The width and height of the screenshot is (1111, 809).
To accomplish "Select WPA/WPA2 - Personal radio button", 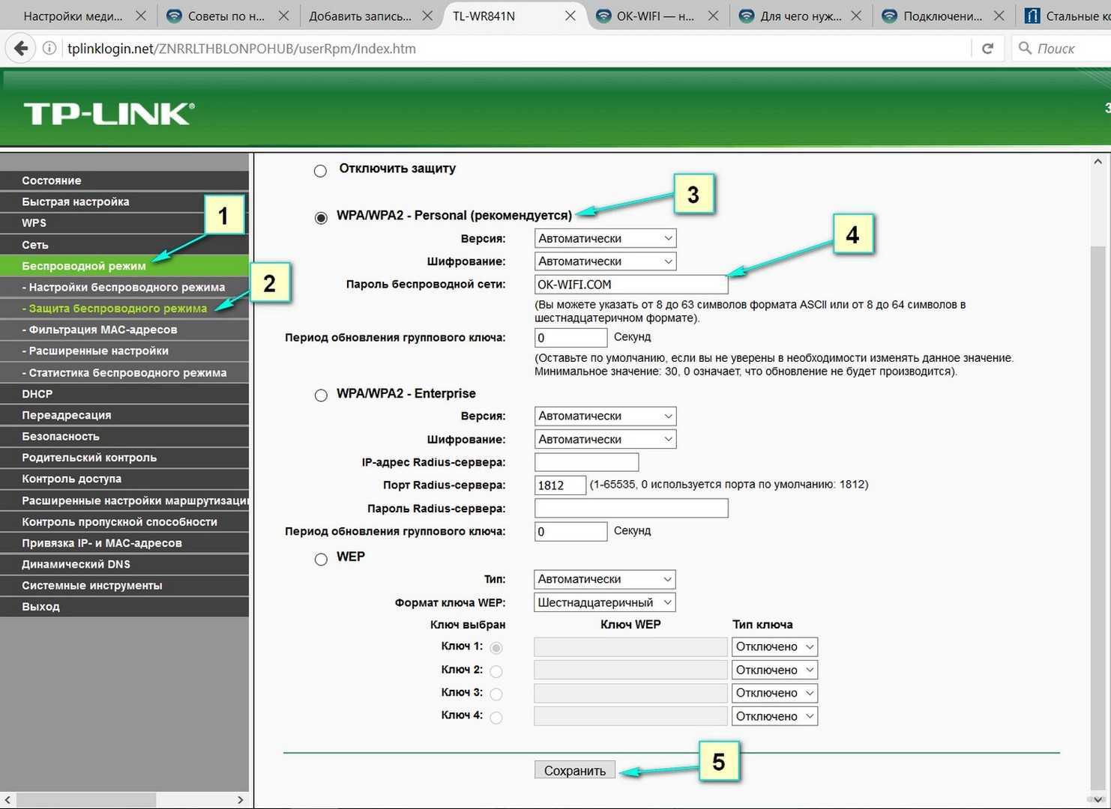I will (321, 218).
